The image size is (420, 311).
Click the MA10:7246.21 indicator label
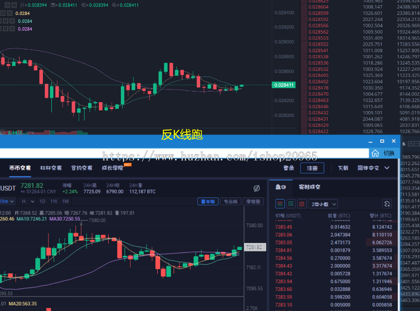(x=32, y=219)
